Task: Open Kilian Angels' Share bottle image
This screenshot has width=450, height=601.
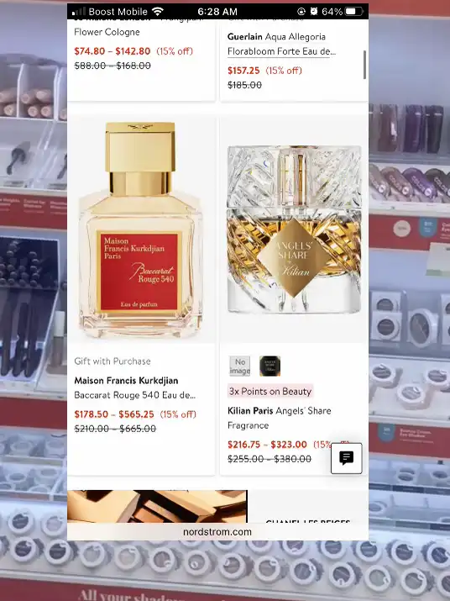Action: coord(294,230)
